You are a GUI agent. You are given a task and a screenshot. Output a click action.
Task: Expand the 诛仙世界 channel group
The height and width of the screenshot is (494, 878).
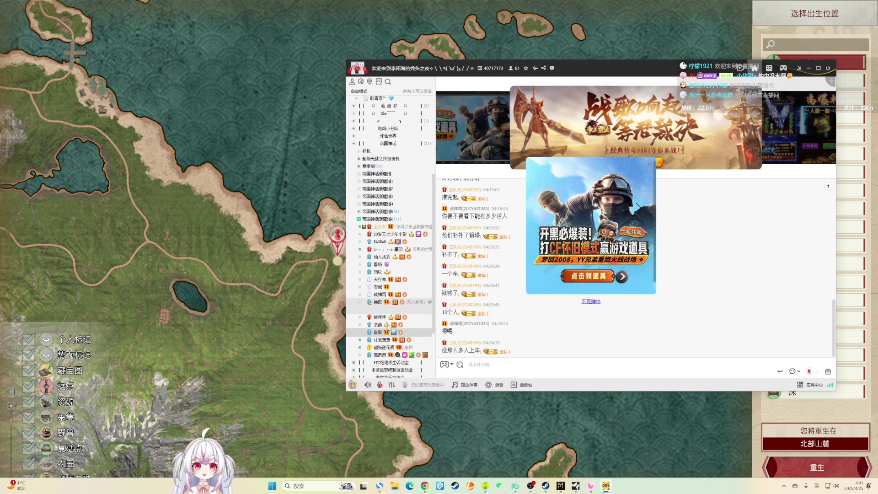click(353, 136)
